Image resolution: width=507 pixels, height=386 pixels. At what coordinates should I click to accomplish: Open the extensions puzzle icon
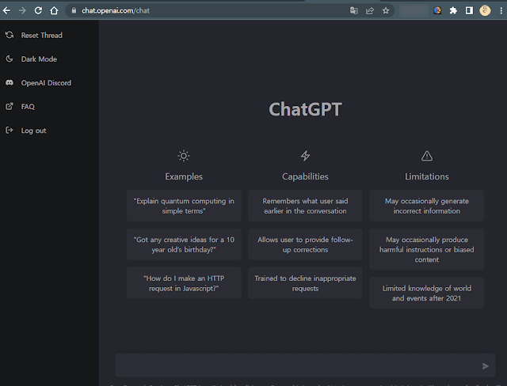point(453,10)
